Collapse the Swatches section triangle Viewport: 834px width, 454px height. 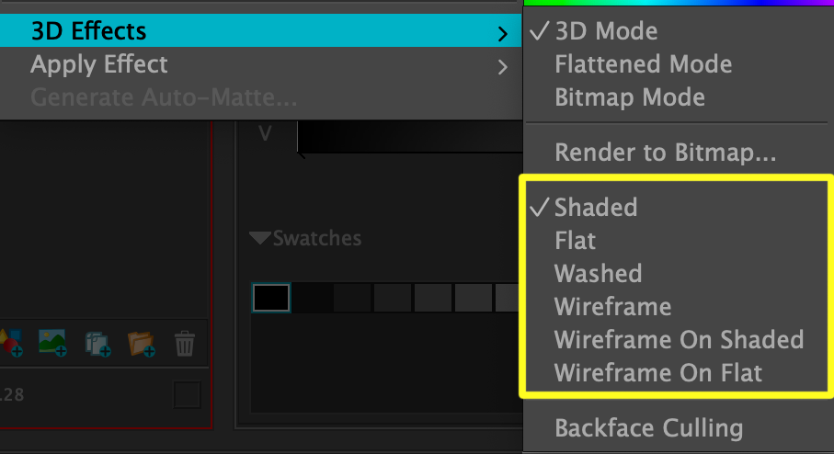[259, 239]
